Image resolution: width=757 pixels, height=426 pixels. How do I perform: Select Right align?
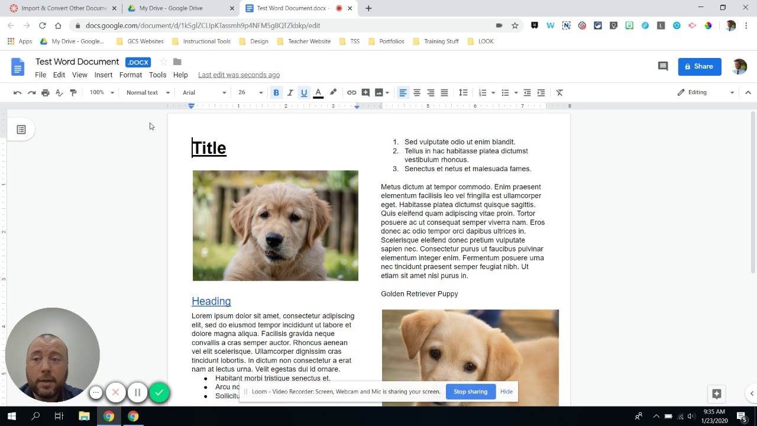(x=431, y=92)
